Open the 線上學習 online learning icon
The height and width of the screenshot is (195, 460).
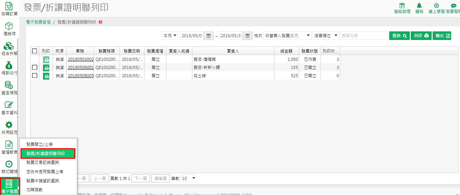click(436, 8)
